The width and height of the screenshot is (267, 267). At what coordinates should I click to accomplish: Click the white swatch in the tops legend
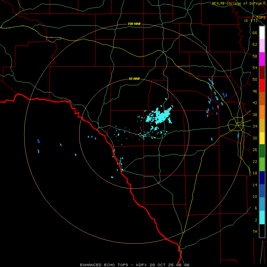262,33
